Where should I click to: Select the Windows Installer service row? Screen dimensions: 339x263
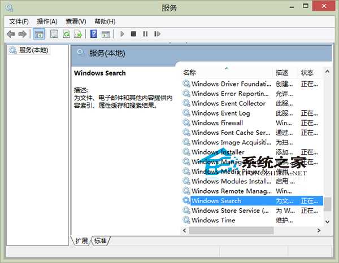point(251,152)
